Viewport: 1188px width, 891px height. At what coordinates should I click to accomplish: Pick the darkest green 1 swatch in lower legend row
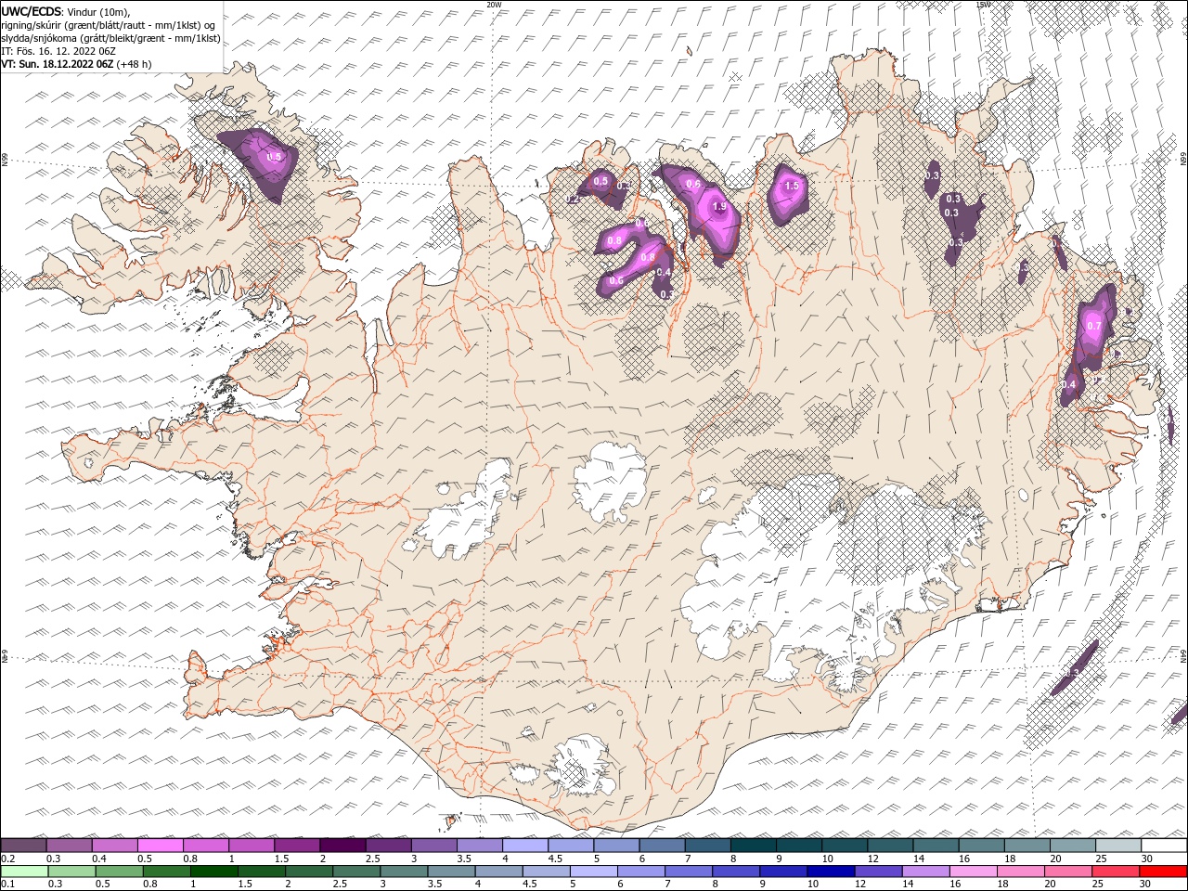tap(215, 872)
